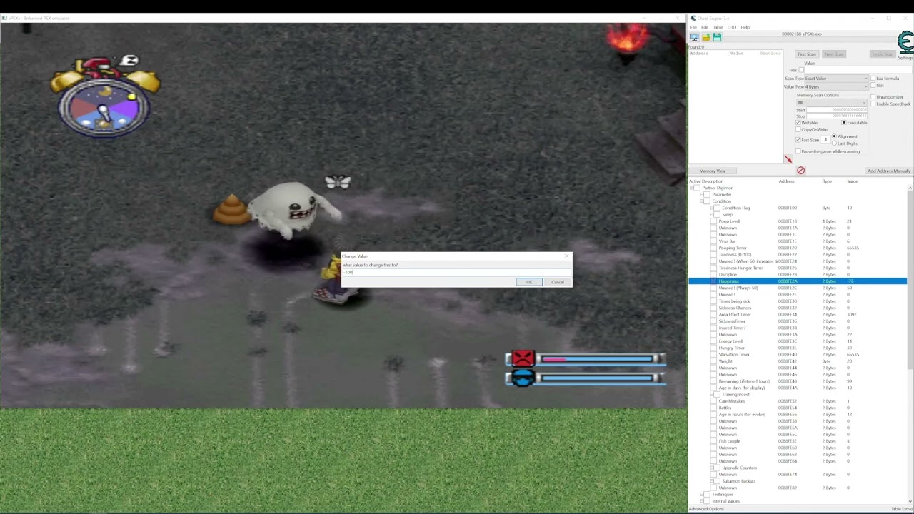Focus the scan Value input field
The height and width of the screenshot is (514, 914).
858,70
